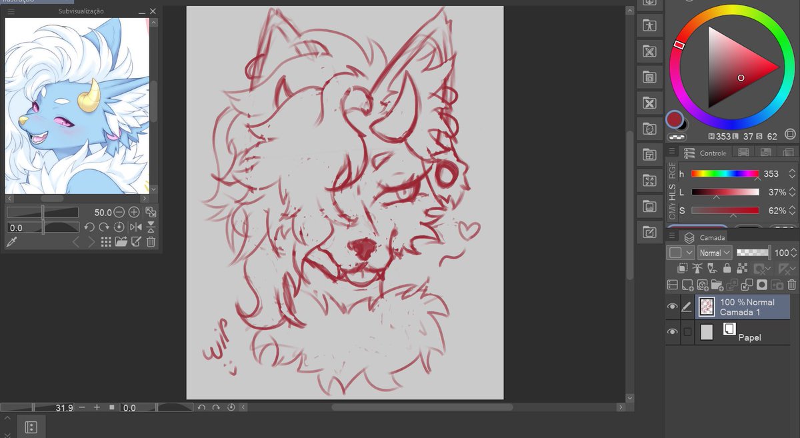Viewport: 800px width, 438px height.
Task: Create a new layer folder
Action: [x=717, y=285]
